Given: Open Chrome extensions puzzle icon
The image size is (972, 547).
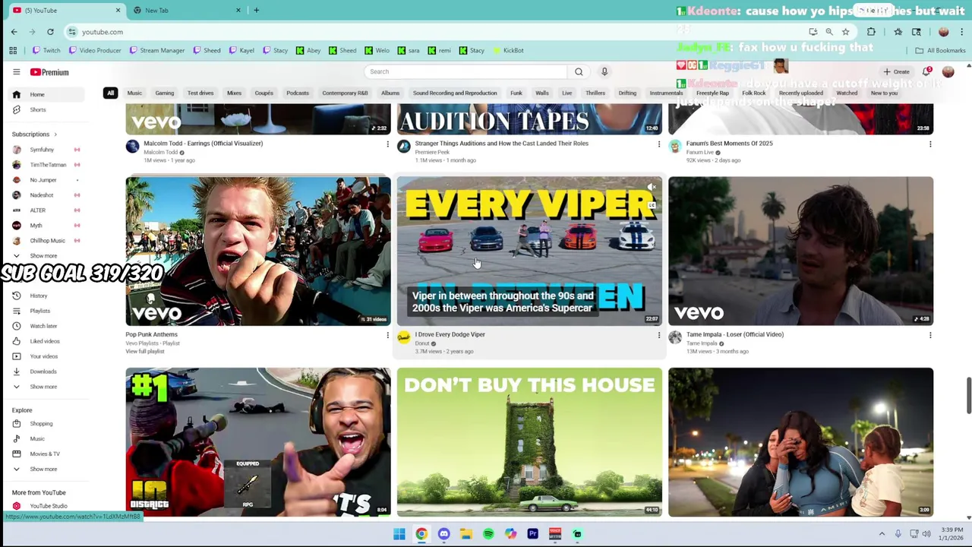Looking at the screenshot, I should tap(871, 32).
